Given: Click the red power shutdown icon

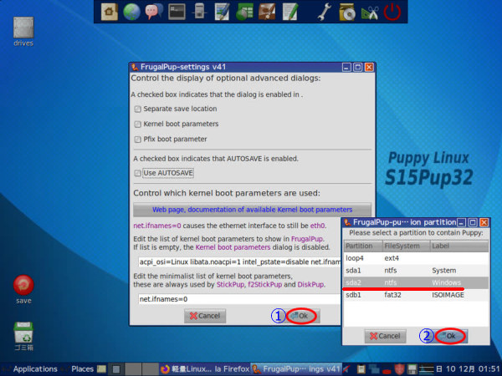Looking at the screenshot, I should [x=392, y=13].
